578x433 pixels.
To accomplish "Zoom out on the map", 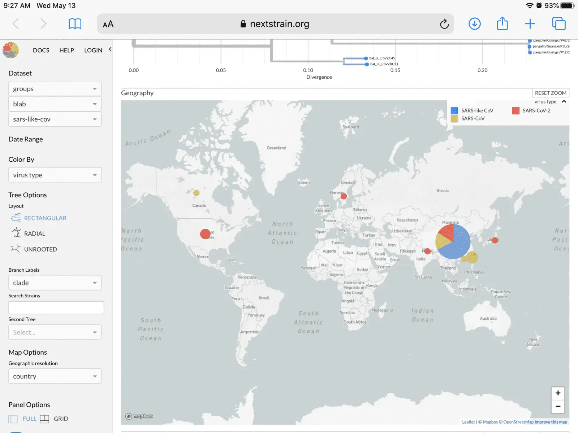I will coord(558,406).
